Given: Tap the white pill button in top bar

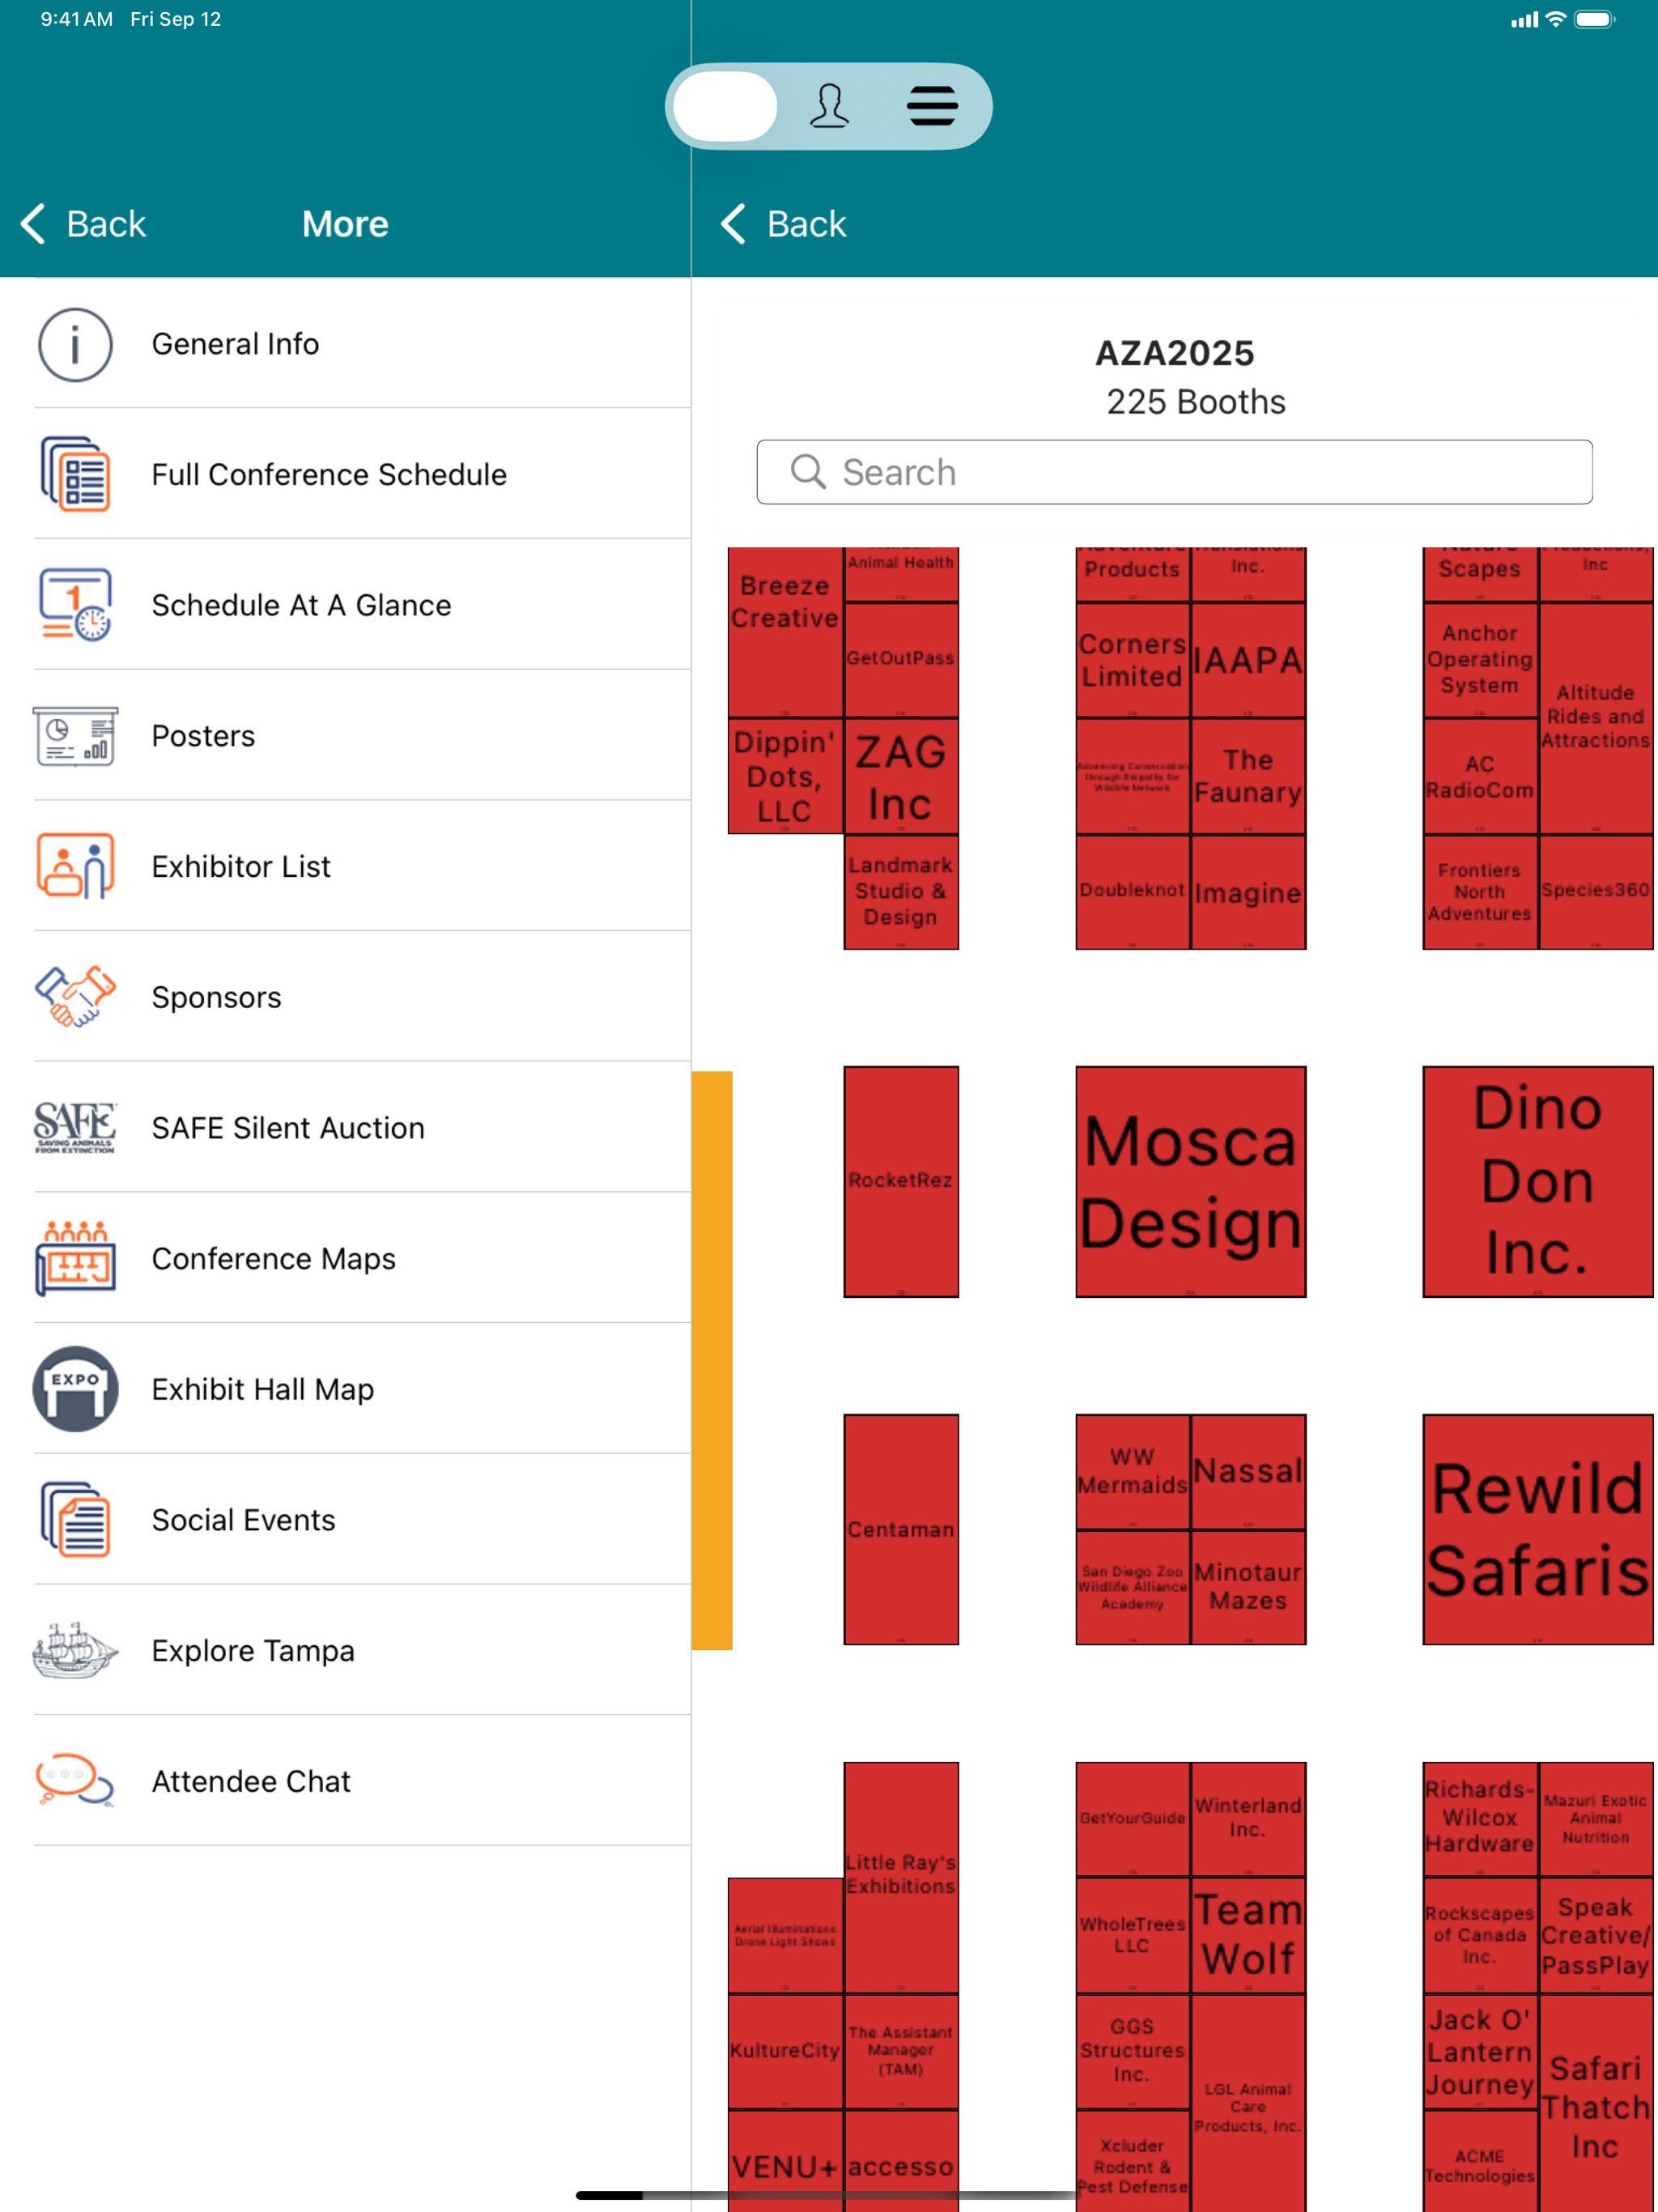Looking at the screenshot, I should pos(725,106).
